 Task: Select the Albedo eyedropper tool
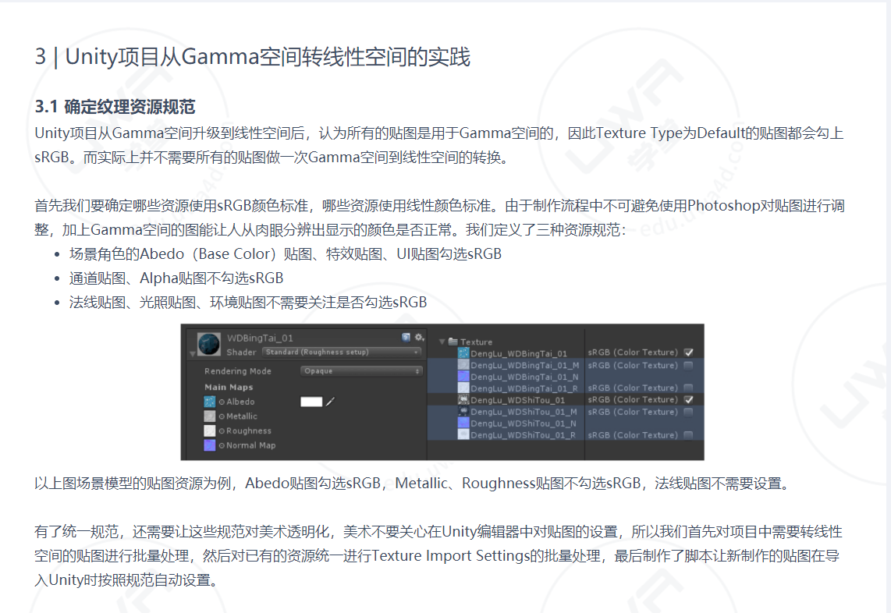click(x=330, y=402)
